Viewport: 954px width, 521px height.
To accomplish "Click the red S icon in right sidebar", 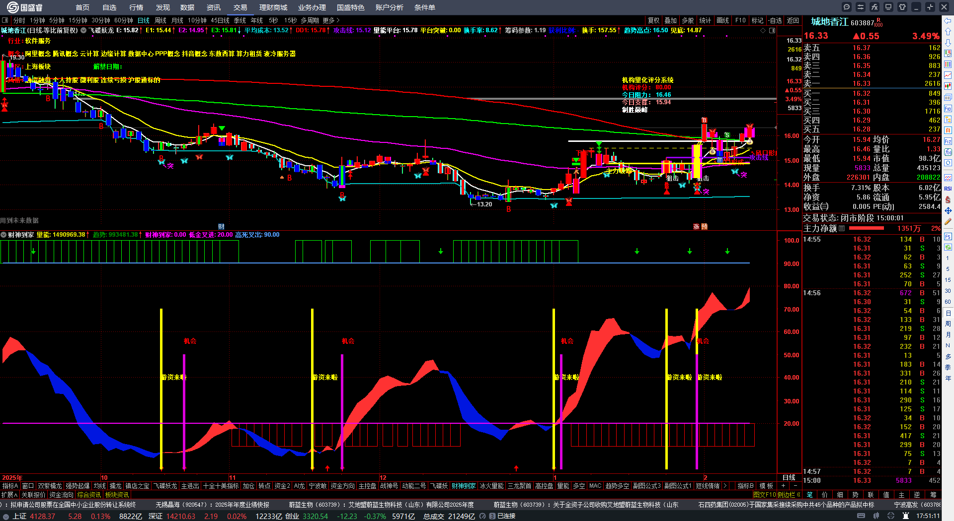I will pyautogui.click(x=948, y=199).
